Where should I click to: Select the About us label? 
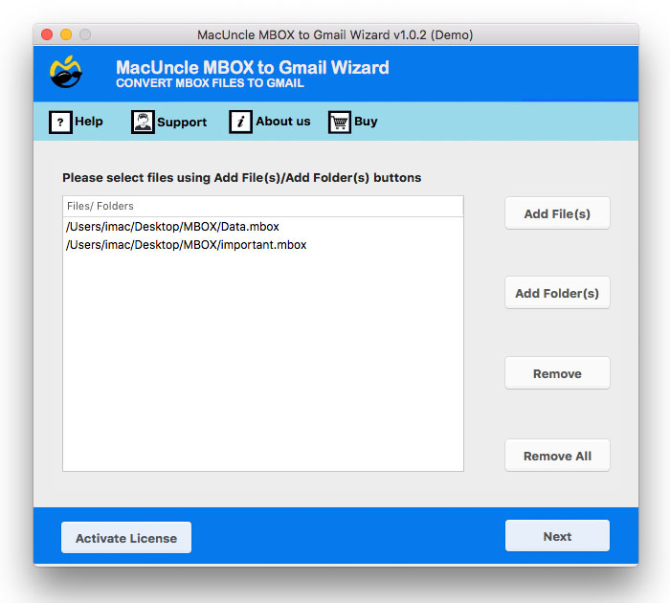point(283,122)
